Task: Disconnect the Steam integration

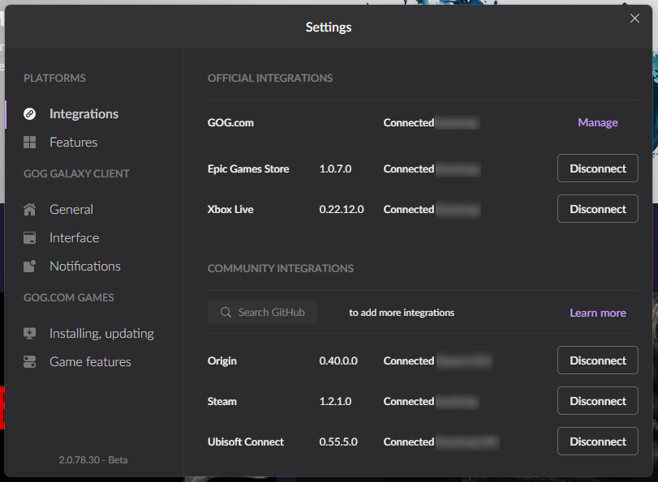Action: click(598, 401)
